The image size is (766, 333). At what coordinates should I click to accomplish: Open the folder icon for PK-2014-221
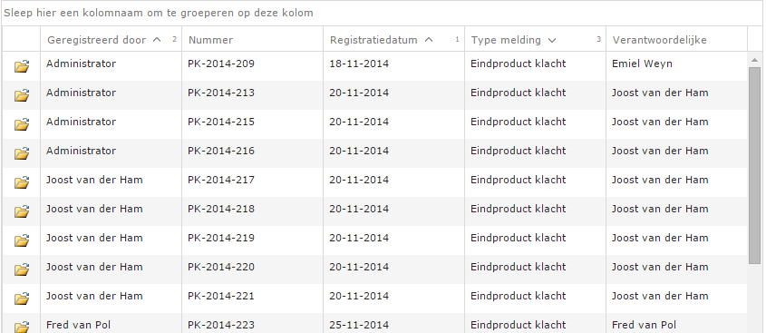tap(22, 299)
